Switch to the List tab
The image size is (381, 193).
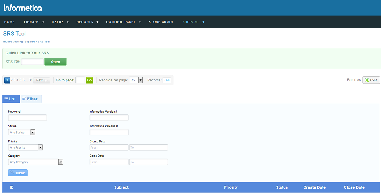point(11,99)
